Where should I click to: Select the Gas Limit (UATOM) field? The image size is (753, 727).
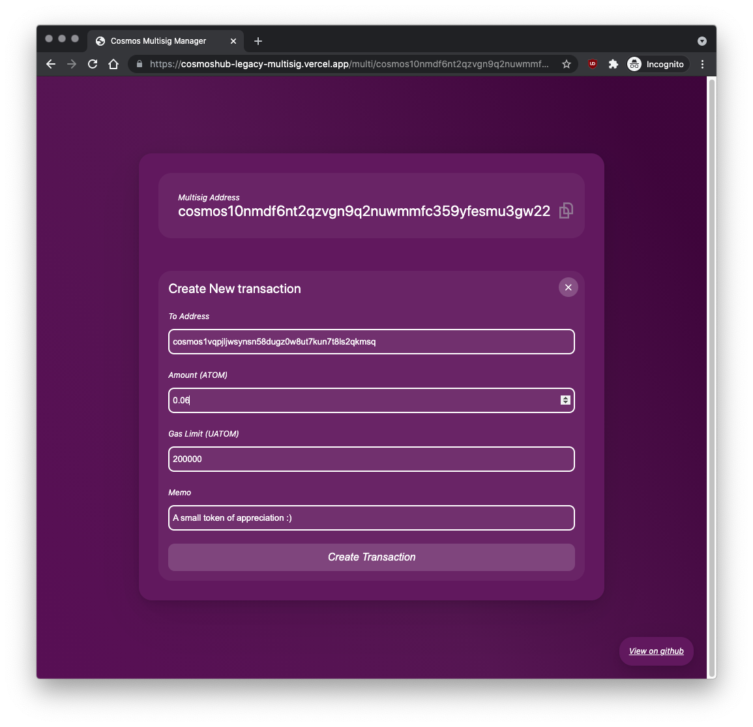pyautogui.click(x=371, y=459)
